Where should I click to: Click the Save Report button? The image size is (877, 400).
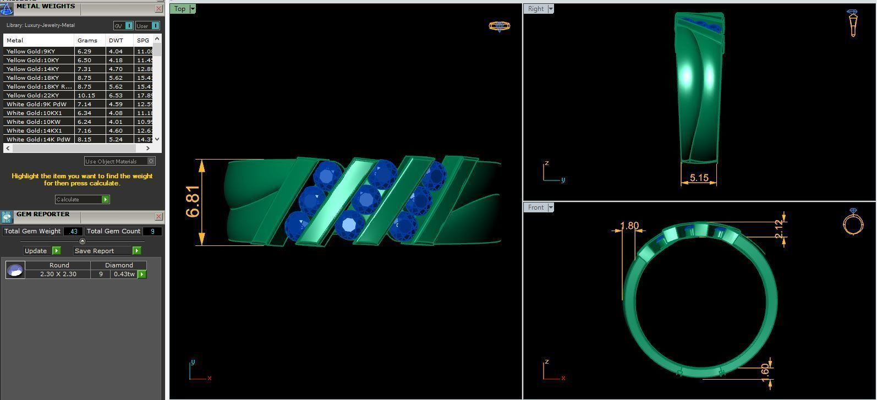[x=103, y=250]
